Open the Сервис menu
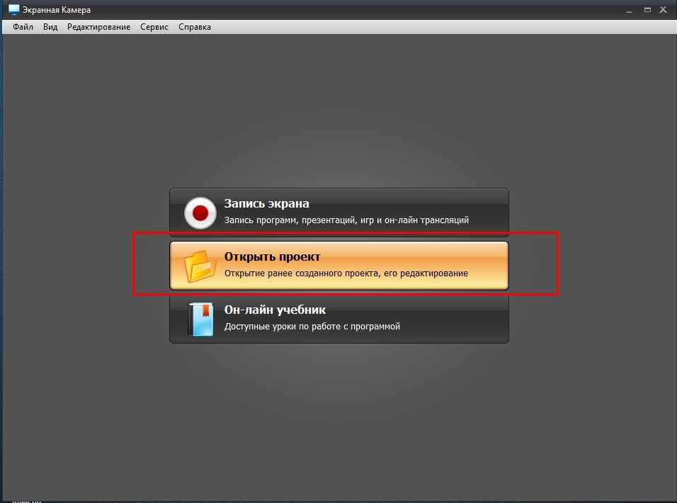The width and height of the screenshot is (677, 503). pyautogui.click(x=154, y=27)
